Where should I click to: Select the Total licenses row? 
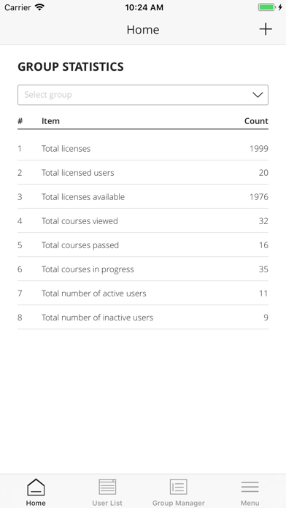point(143,148)
